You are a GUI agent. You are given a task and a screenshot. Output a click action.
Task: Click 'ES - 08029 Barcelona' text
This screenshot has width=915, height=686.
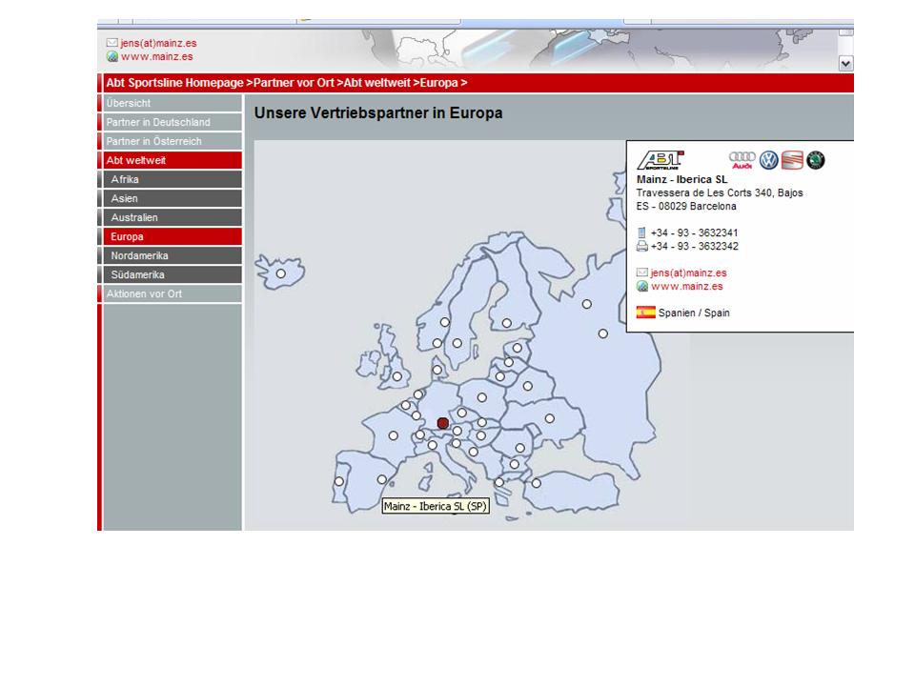686,206
